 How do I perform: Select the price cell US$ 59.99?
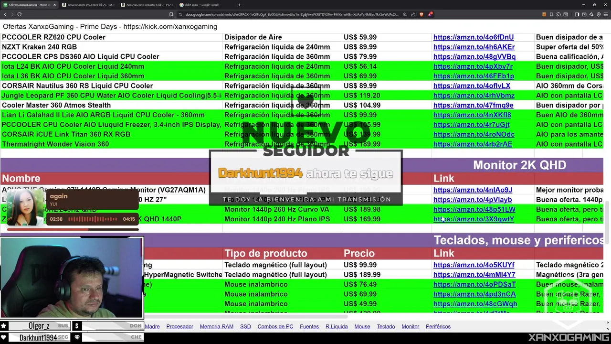387,37
